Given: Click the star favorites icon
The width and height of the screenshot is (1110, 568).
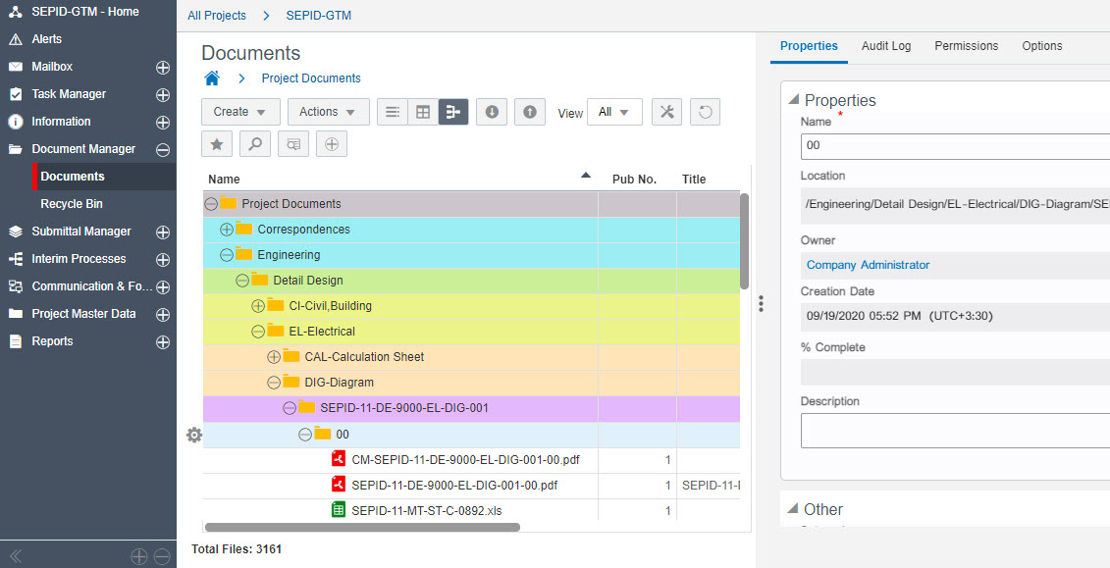Looking at the screenshot, I should pos(217,144).
